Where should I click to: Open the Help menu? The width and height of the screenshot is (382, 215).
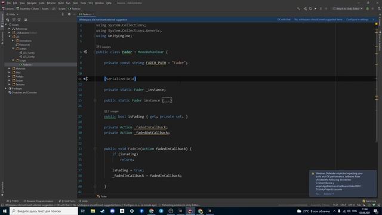click(x=109, y=3)
